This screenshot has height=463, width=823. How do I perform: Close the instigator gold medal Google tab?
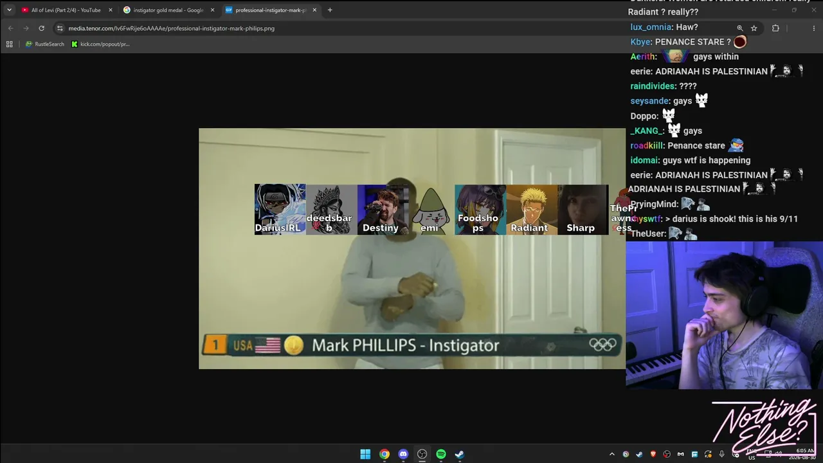click(212, 10)
